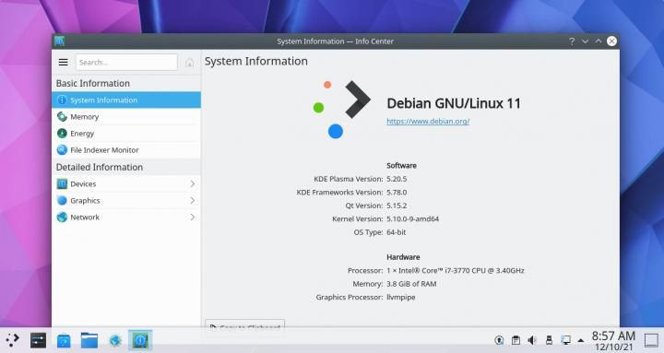Open the network tray icon

565,340
